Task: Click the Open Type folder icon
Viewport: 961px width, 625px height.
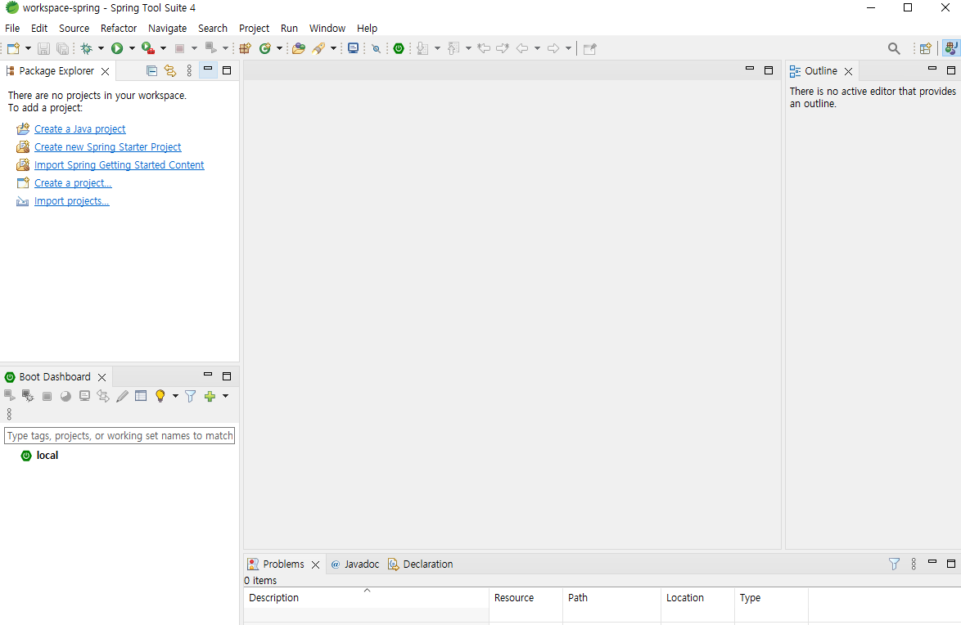Action: pyautogui.click(x=299, y=48)
